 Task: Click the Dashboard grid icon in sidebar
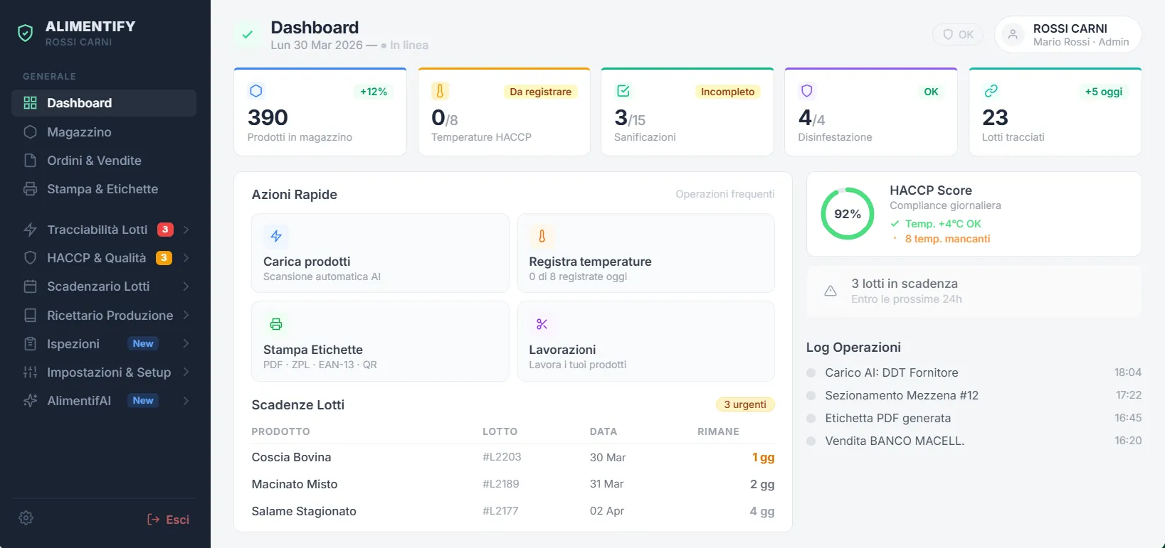pyautogui.click(x=30, y=103)
